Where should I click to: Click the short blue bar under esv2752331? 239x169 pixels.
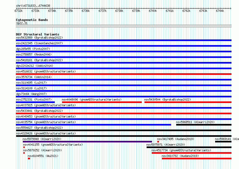tap(35, 102)
